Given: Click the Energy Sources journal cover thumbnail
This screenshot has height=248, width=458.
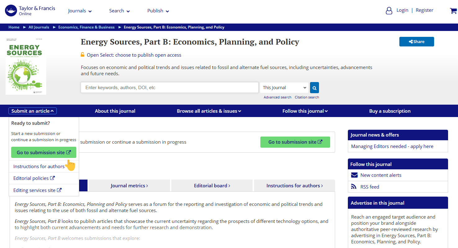Looking at the screenshot, I should coord(26,66).
